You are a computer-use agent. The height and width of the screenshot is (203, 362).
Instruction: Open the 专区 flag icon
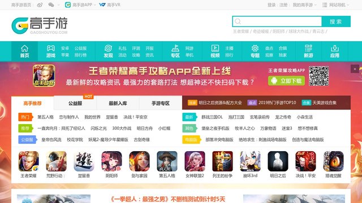(175, 48)
